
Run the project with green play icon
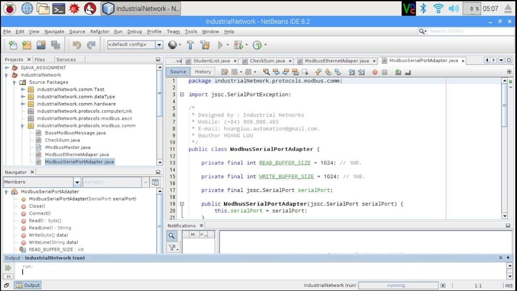pyautogui.click(x=220, y=45)
